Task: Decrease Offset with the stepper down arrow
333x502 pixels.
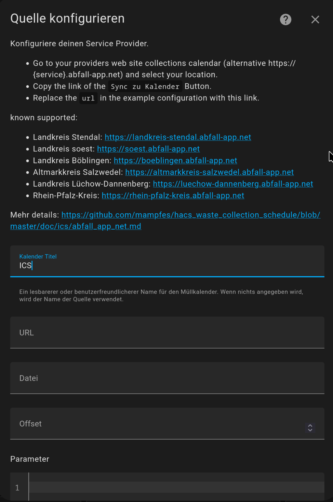Action: (310, 430)
